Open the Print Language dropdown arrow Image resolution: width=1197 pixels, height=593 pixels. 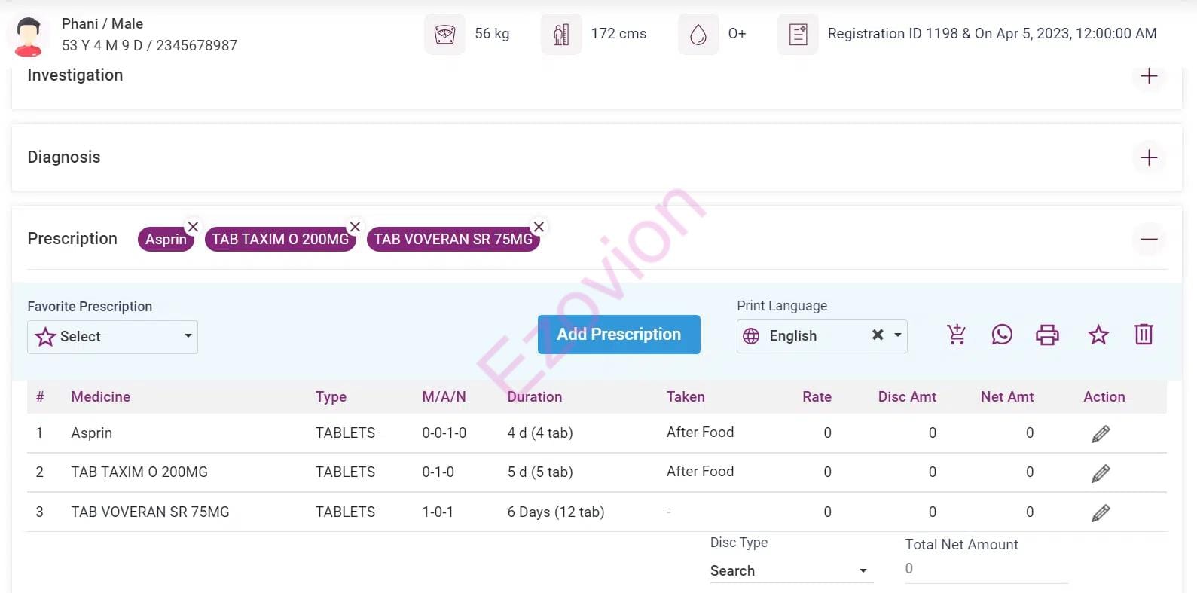[898, 335]
